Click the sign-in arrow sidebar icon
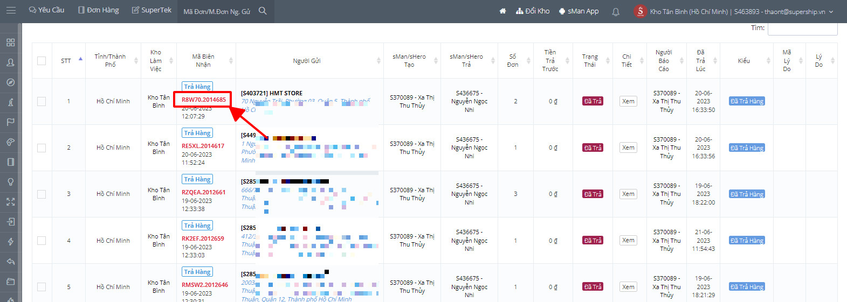Screen dimensions: 847x302 10,222
